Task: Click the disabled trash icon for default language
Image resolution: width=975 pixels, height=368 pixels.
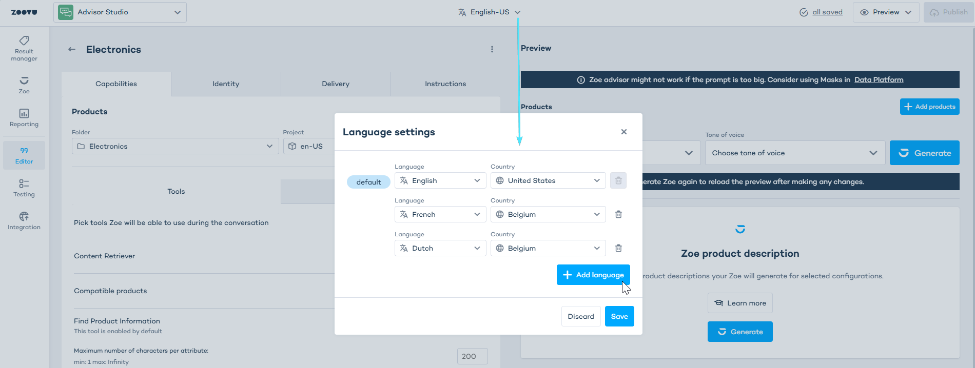Action: pos(618,180)
